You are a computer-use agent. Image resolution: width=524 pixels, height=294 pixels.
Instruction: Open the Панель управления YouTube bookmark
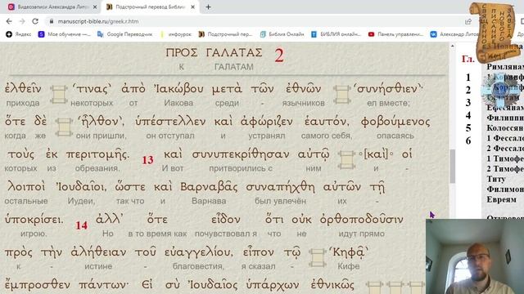point(395,34)
